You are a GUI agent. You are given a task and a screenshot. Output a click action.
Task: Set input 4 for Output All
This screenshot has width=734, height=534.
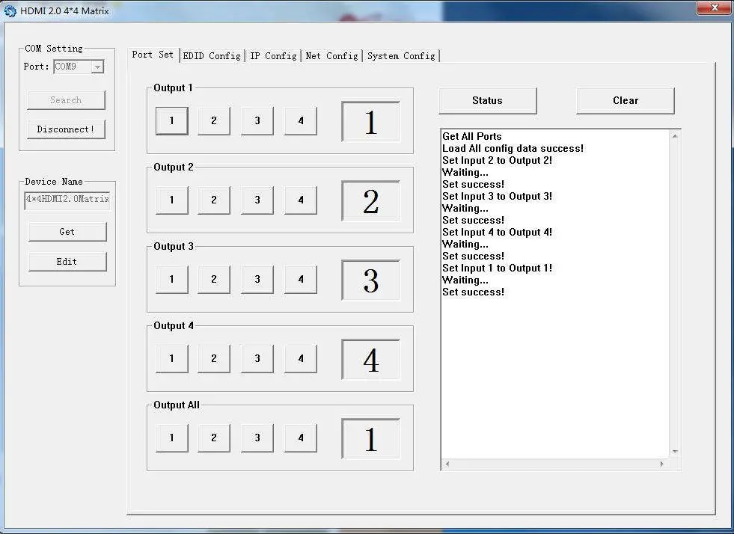point(301,438)
